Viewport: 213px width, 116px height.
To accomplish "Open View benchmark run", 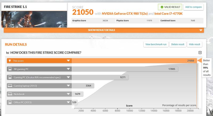I will point(156,44).
